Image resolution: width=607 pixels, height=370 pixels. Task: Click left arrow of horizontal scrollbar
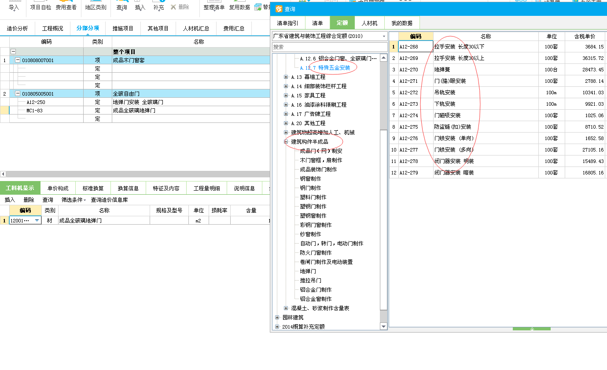(3, 174)
